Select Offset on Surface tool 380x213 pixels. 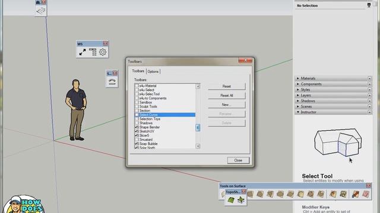click(333, 194)
